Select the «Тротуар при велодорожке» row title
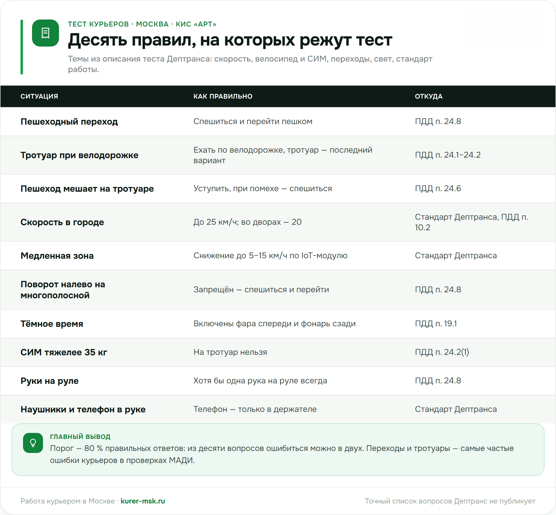The width and height of the screenshot is (556, 515). tap(79, 155)
